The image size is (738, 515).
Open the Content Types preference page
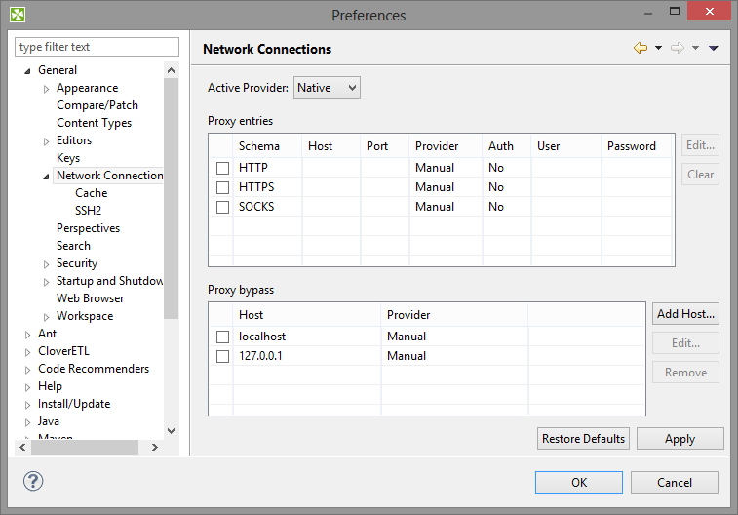tap(94, 123)
